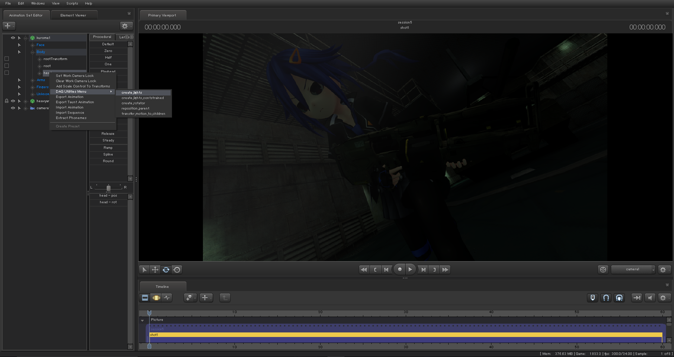Screen dimensions: 674x357
Task: Play the shot in viewport
Action: tap(410, 269)
